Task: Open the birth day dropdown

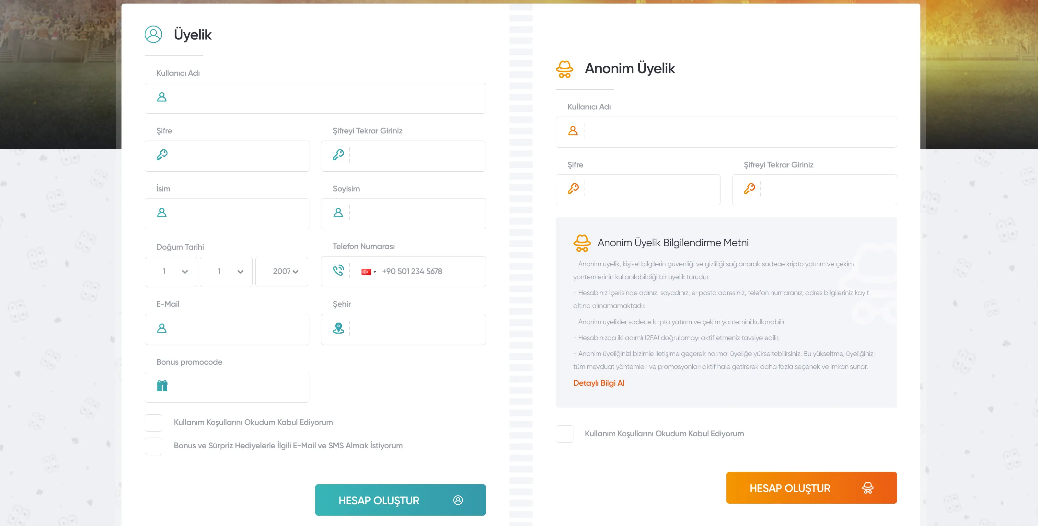Action: [171, 272]
